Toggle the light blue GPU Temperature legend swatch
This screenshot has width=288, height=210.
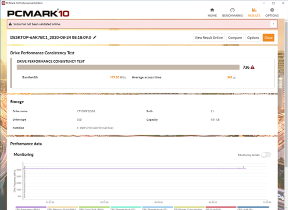(157, 207)
